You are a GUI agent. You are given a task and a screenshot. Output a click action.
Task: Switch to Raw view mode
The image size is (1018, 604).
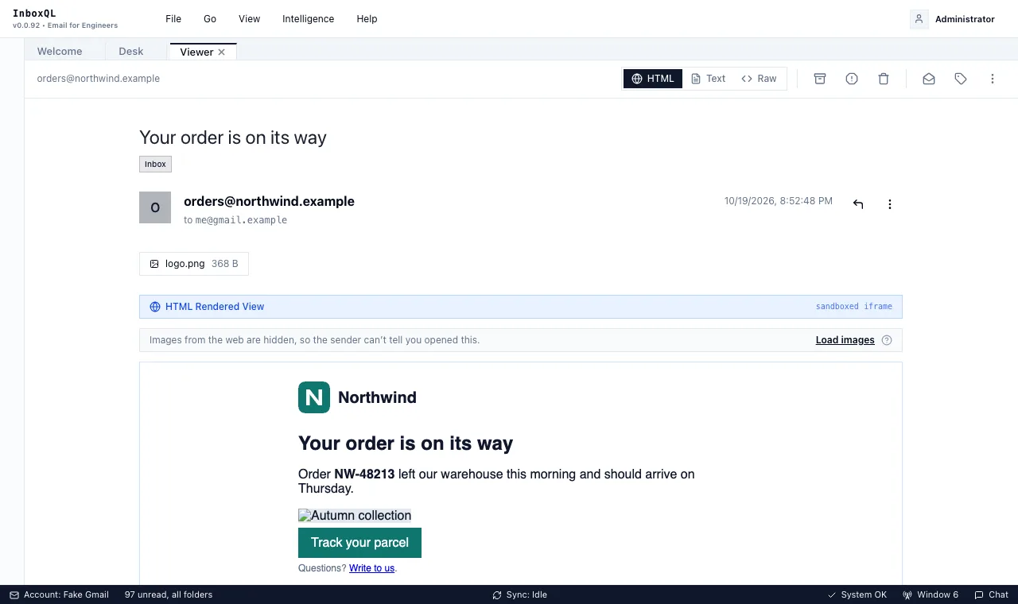[759, 79]
